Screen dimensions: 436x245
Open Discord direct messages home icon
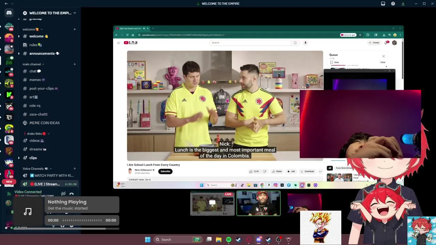coord(9,13)
